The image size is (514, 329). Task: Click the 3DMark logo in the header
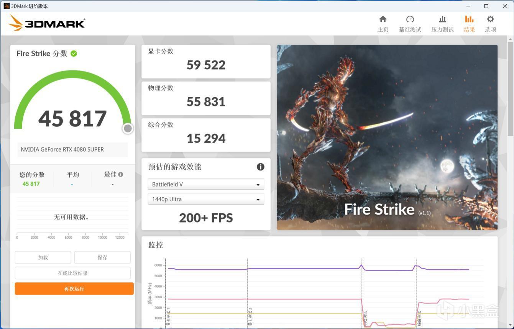(x=46, y=23)
